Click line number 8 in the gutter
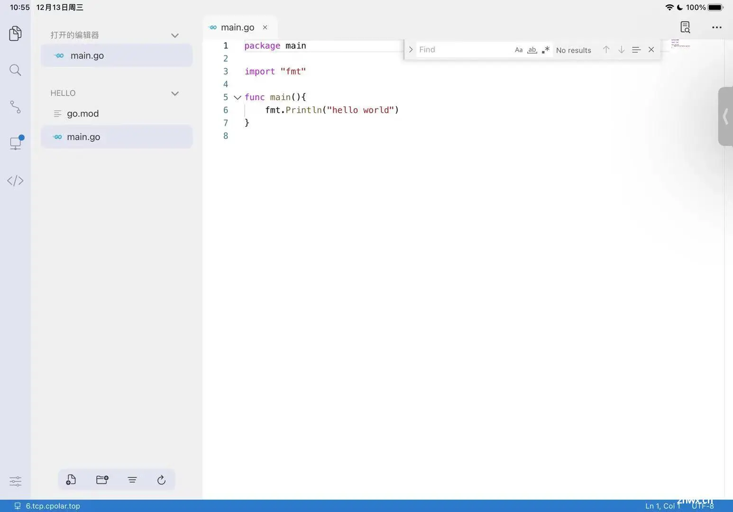 (x=226, y=136)
